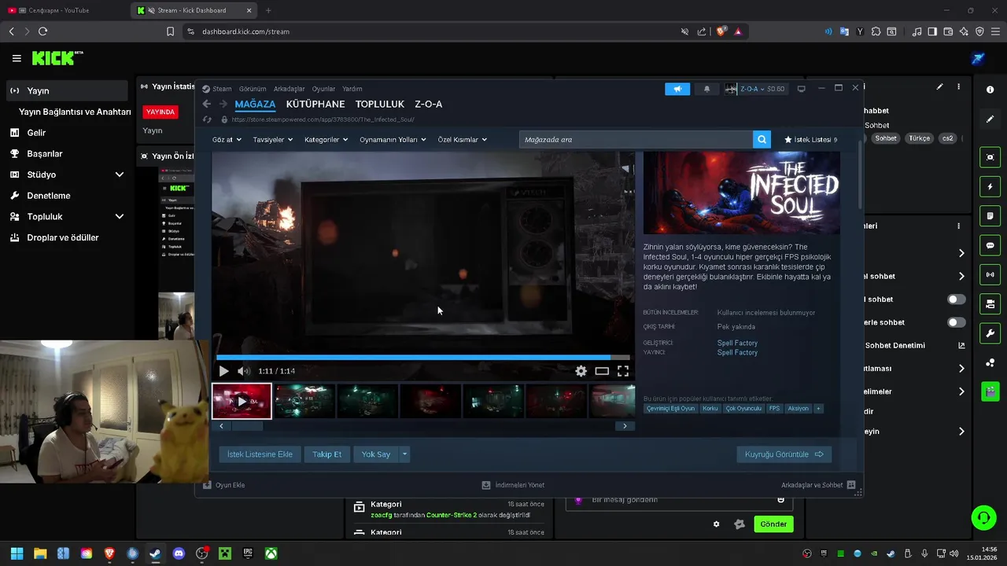The width and height of the screenshot is (1007, 566).
Task: Click the Mağazada ara search field
Action: point(636,139)
